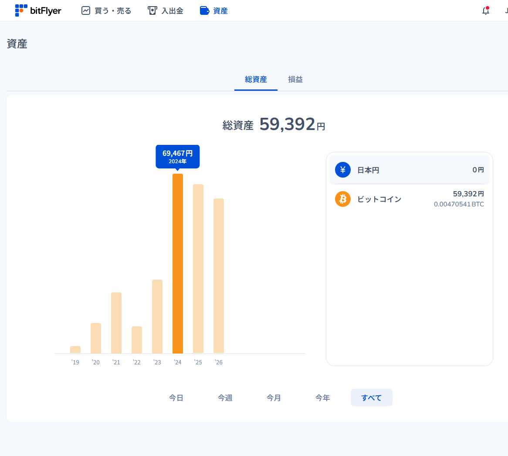Open the 買う・売る chart icon
Viewport: 508px width, 456px height.
85,11
